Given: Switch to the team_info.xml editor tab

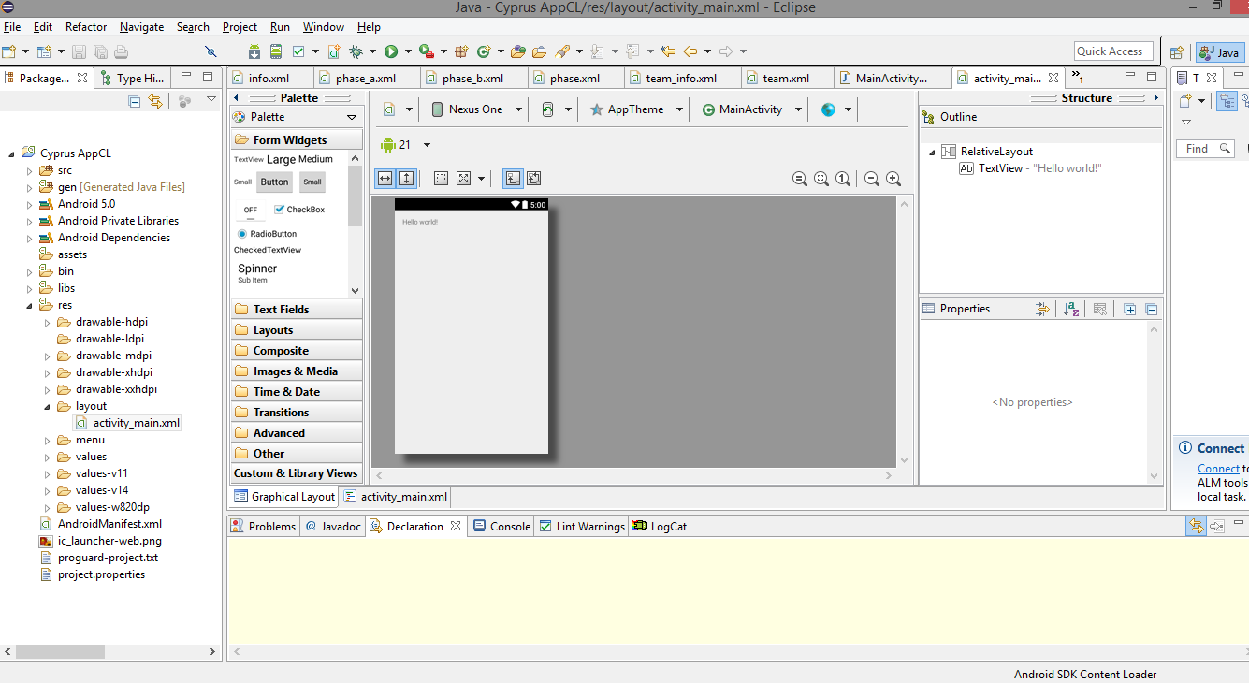Looking at the screenshot, I should [681, 79].
